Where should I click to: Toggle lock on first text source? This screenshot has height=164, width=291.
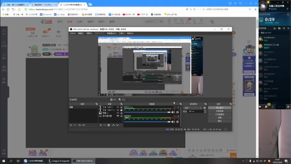tap(121, 107)
